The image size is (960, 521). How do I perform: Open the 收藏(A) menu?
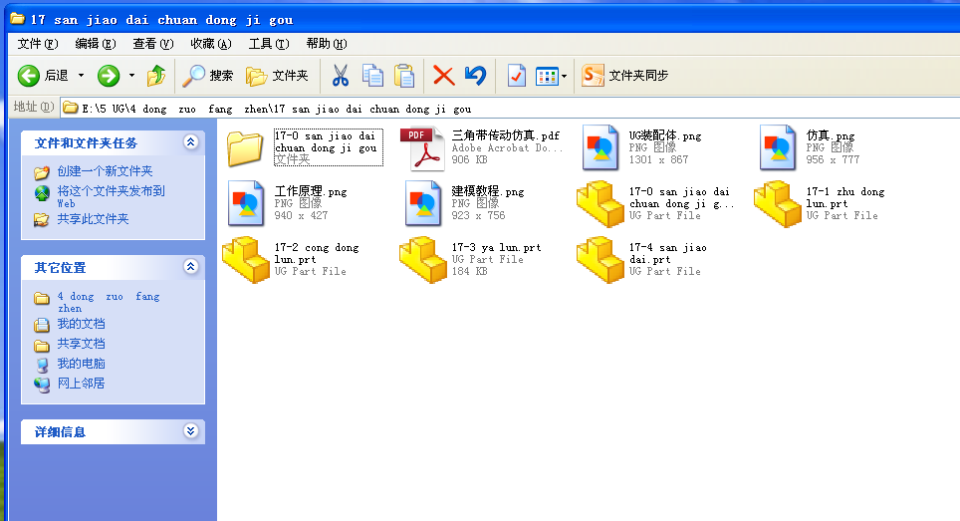(x=210, y=44)
